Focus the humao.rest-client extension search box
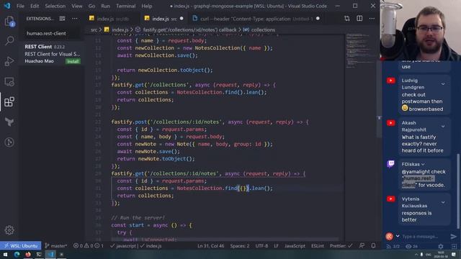 coord(52,33)
